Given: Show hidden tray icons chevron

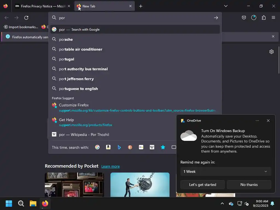Looking at the screenshot, I should point(222,203).
